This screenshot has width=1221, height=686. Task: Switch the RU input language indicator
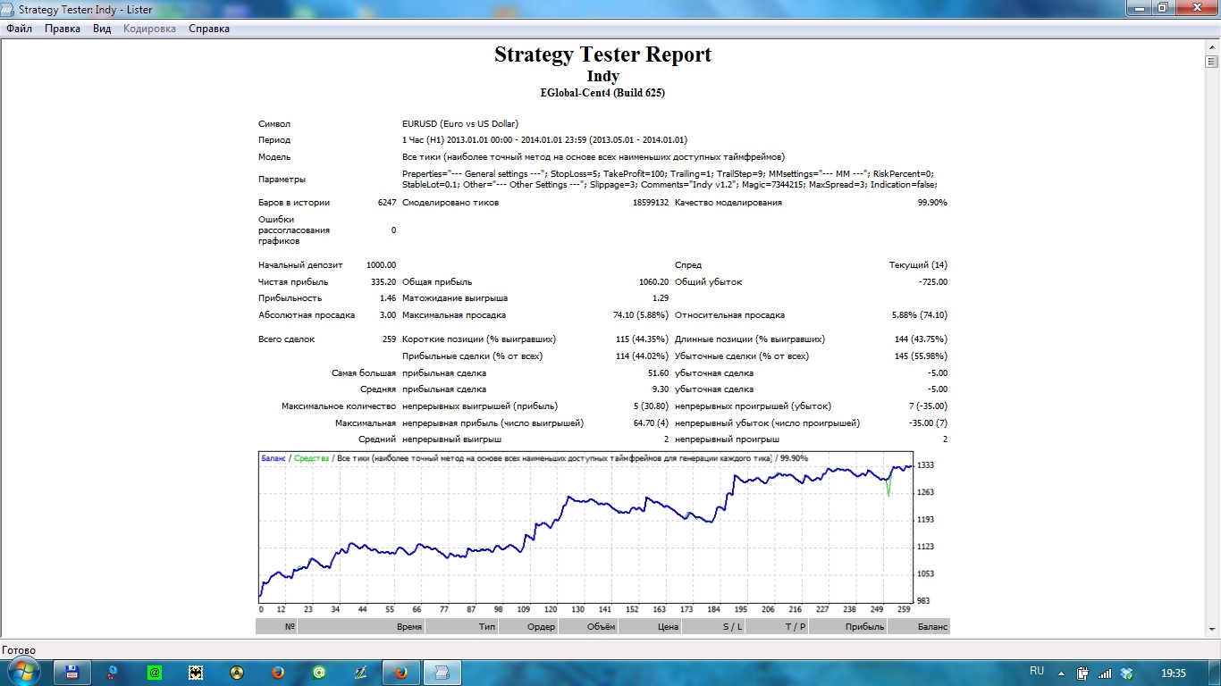pos(1037,671)
